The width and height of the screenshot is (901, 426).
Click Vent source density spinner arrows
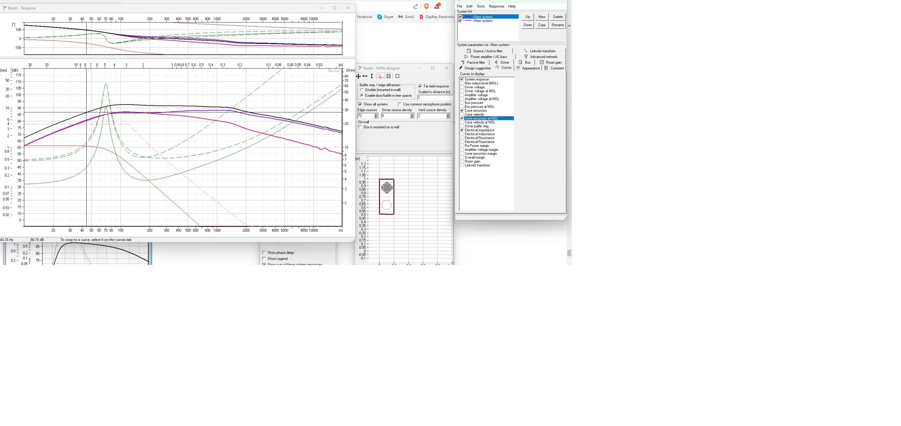point(448,116)
